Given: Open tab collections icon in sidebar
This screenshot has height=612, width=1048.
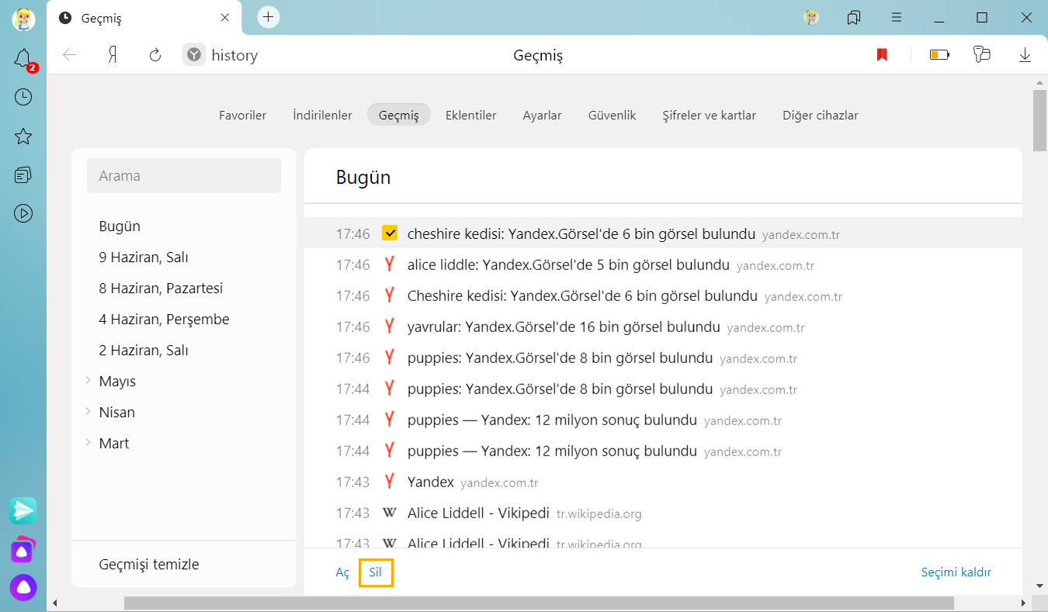Looking at the screenshot, I should [x=23, y=175].
